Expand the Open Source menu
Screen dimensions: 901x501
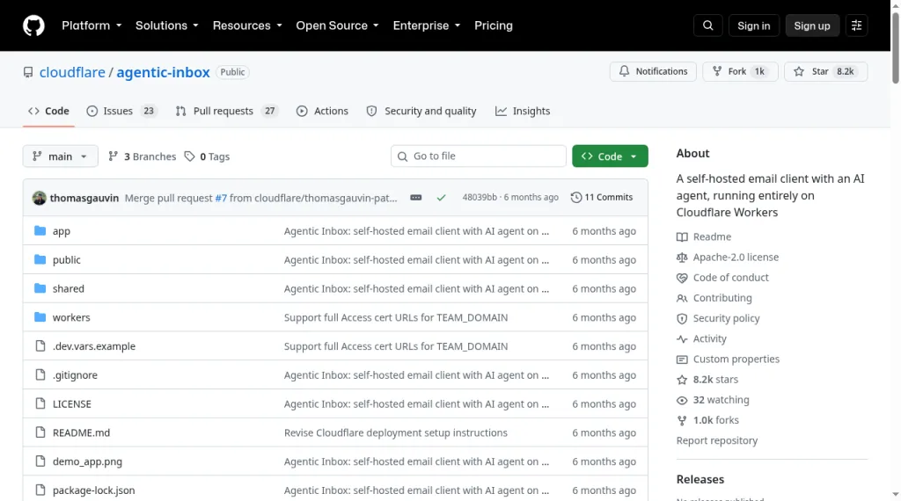pos(337,25)
